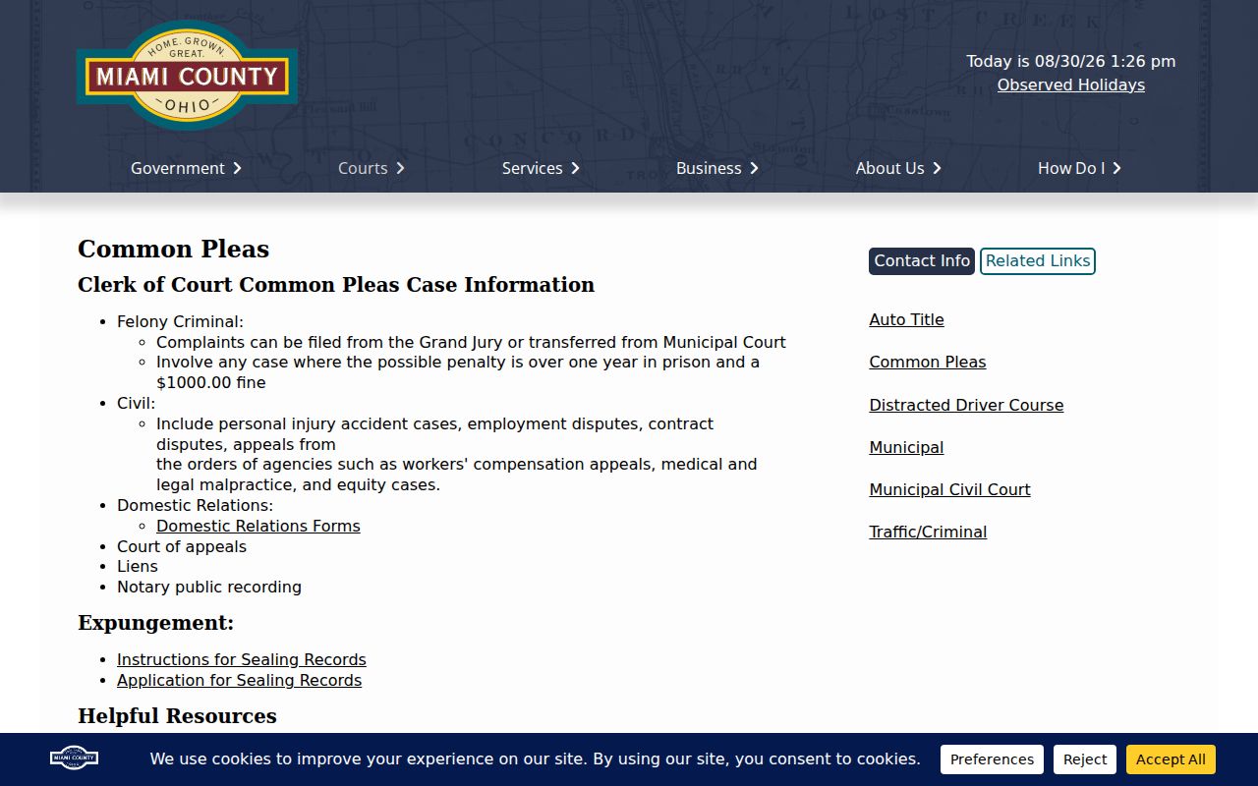The height and width of the screenshot is (786, 1258).
Task: Accept all cookies
Action: coord(1171,759)
